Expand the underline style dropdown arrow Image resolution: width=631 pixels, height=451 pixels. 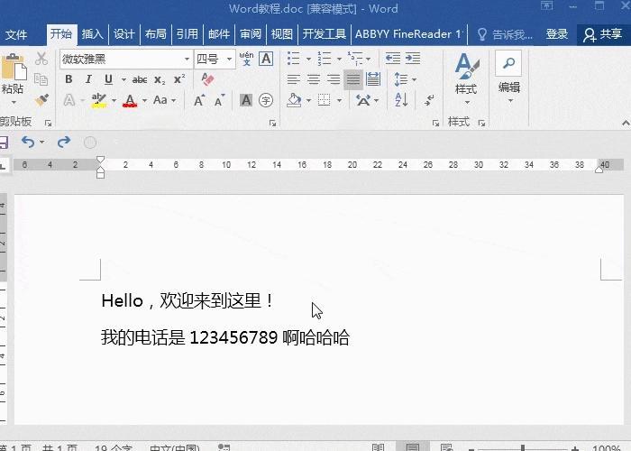(123, 79)
